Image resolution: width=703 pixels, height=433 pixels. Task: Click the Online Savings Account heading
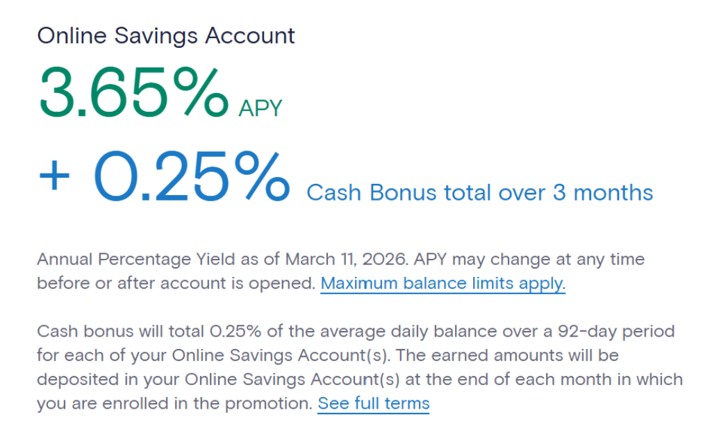pos(166,35)
